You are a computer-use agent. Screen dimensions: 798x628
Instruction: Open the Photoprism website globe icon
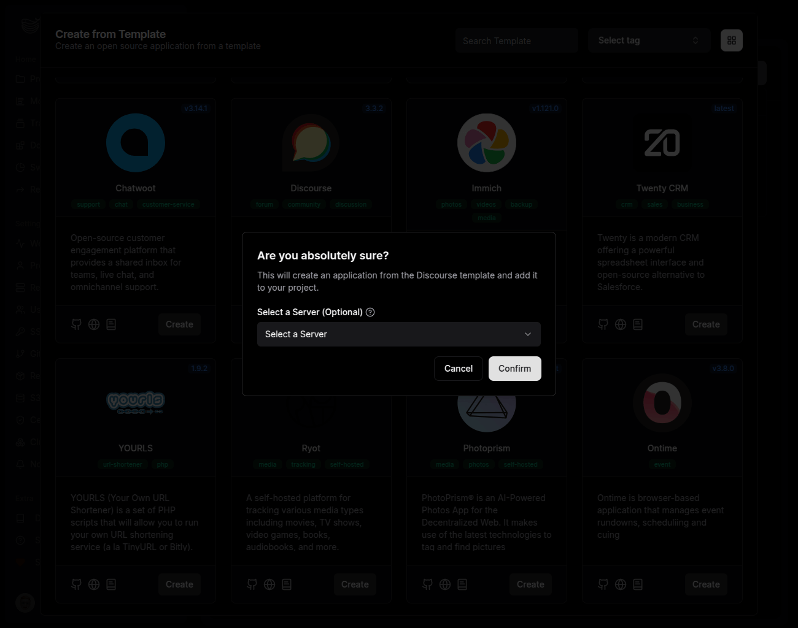coord(444,584)
